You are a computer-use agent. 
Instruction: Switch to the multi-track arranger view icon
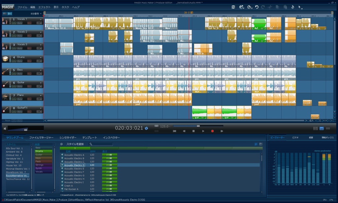(x=10, y=14)
